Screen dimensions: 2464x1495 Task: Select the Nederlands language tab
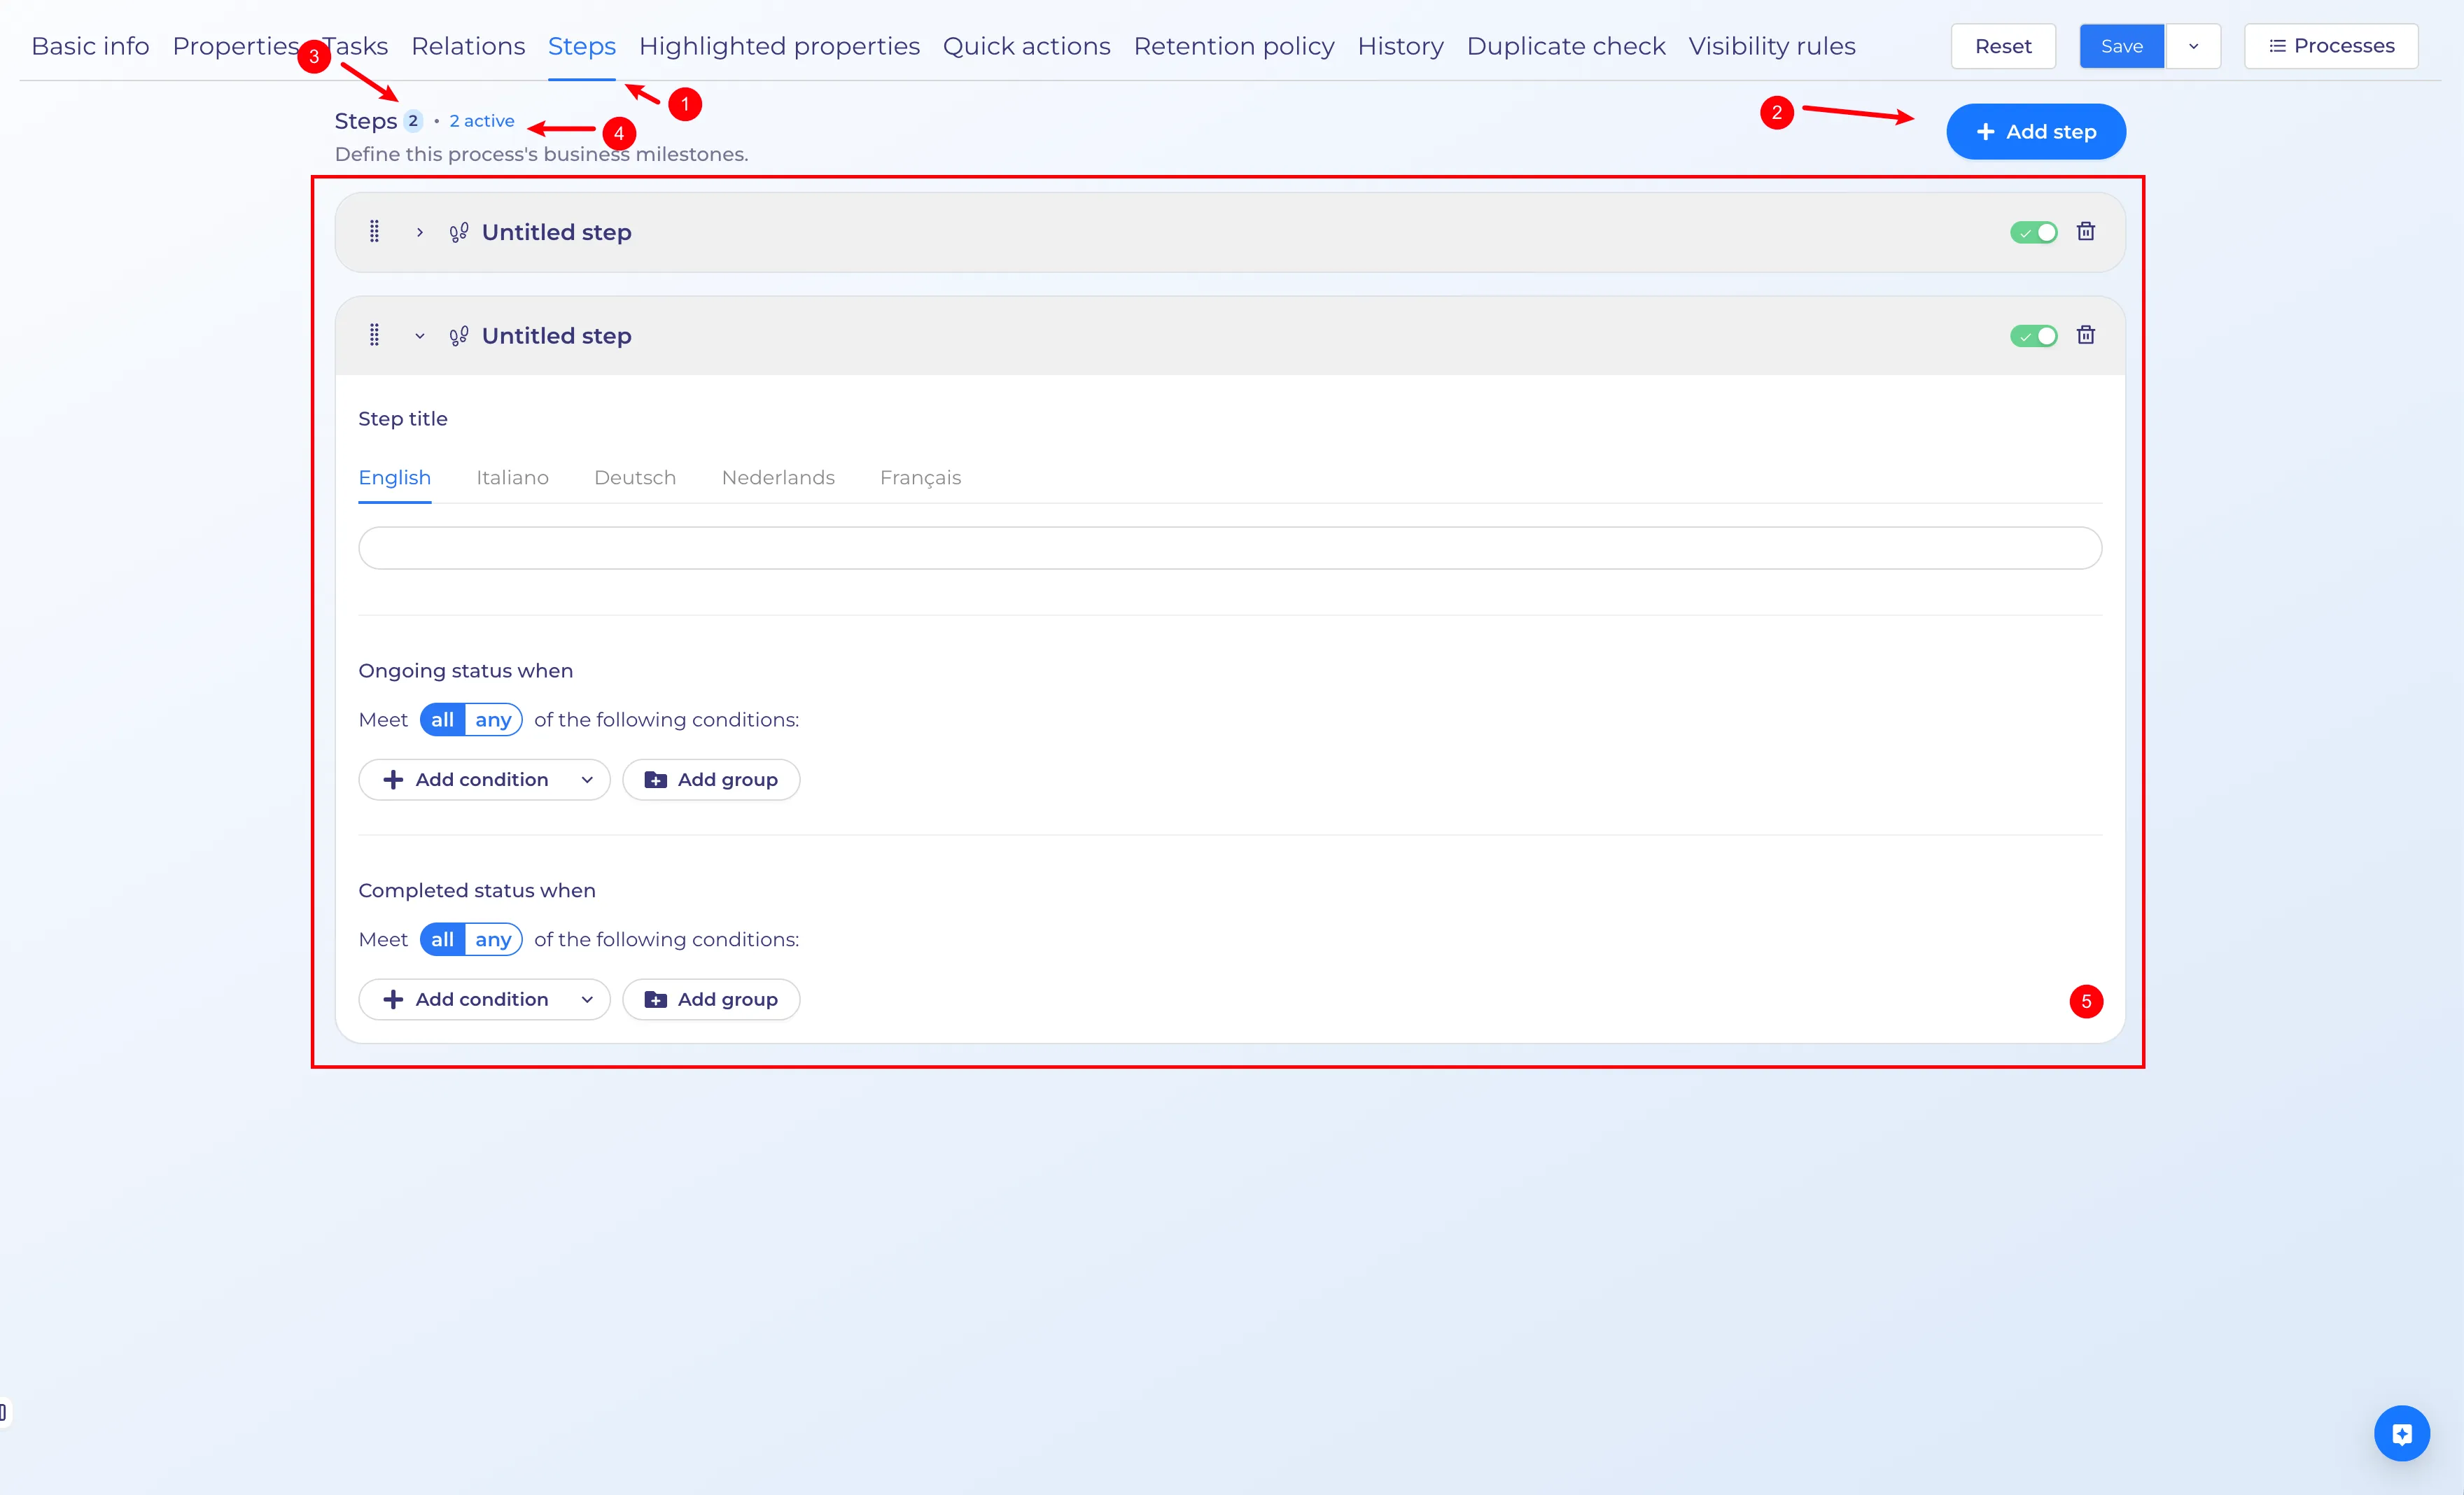778,478
